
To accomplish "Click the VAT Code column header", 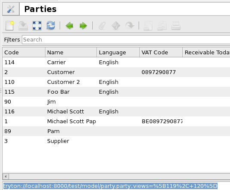I will tap(161, 52).
